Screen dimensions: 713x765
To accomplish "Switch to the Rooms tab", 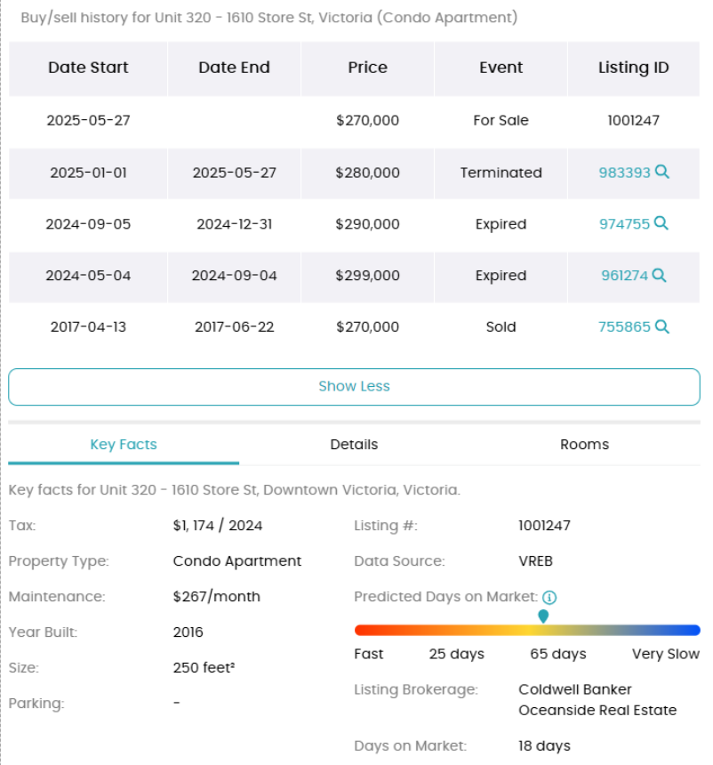I will pos(584,445).
